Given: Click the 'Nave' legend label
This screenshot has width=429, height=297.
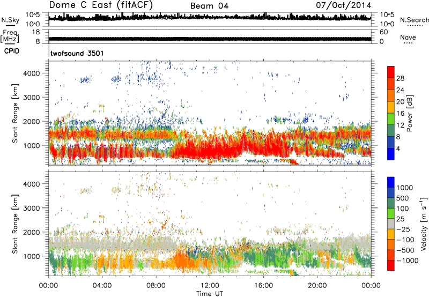Looking at the screenshot, I should (x=408, y=38).
